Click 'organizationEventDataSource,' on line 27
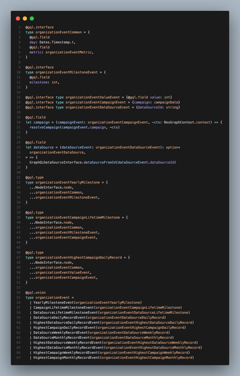Screen dimensions: 240x376 [57, 153]
